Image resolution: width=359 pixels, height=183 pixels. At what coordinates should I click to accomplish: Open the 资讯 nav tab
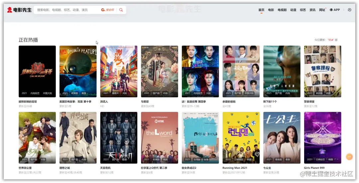point(312,10)
